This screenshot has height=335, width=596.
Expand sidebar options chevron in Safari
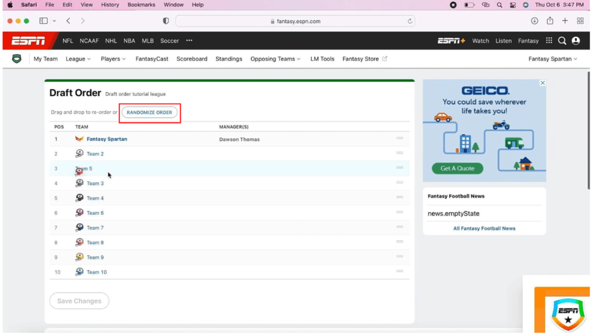click(x=54, y=21)
